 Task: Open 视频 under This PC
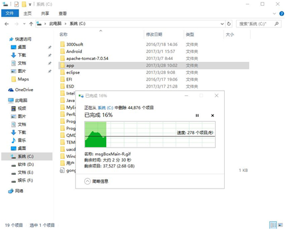[22, 109]
